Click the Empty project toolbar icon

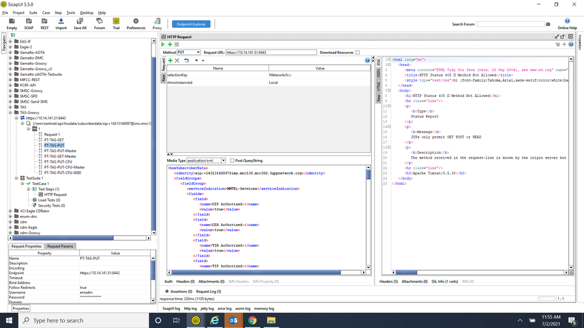point(12,23)
